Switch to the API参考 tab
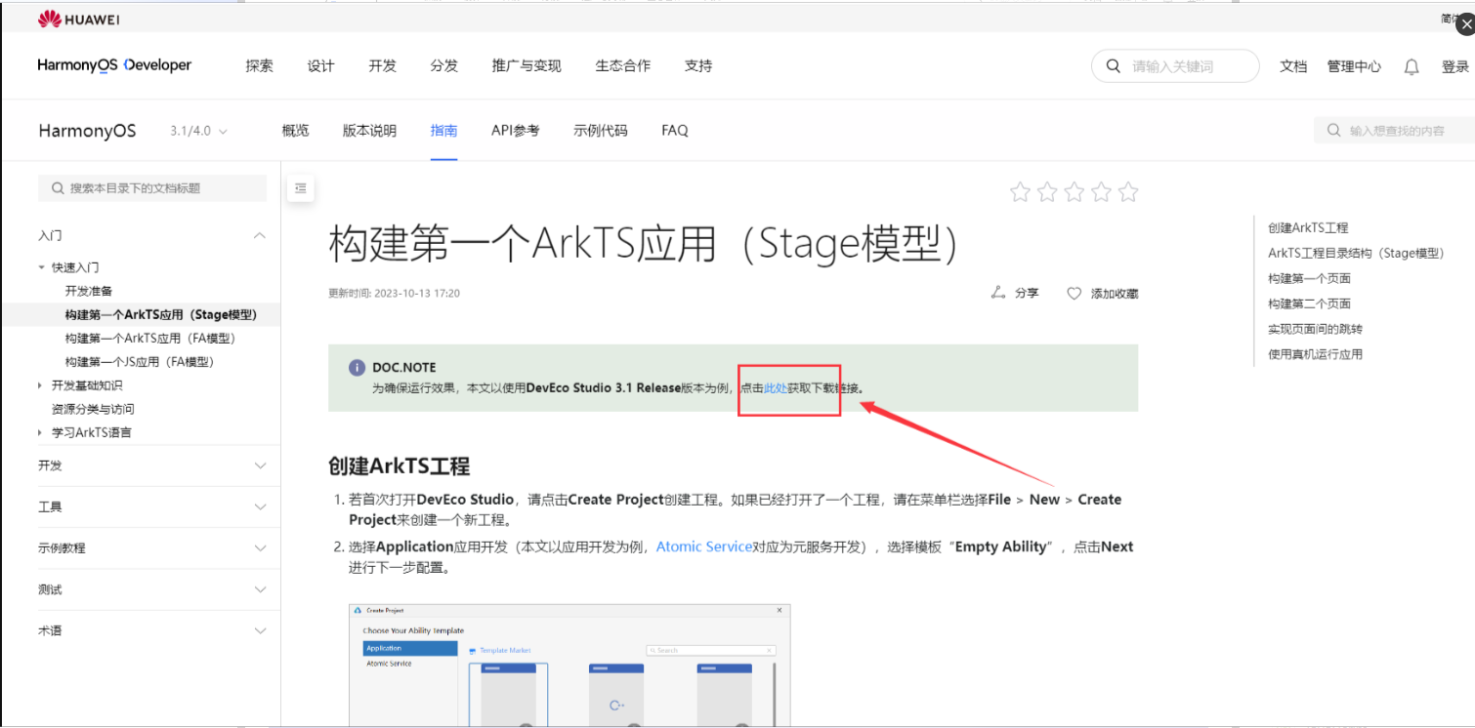This screenshot has width=1475, height=728. [x=515, y=131]
